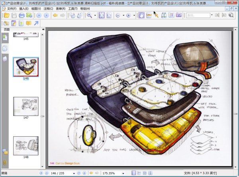Image resolution: width=239 pixels, height=177 pixels.
Task: Collapse the page thumbnails panel
Action: point(43,29)
